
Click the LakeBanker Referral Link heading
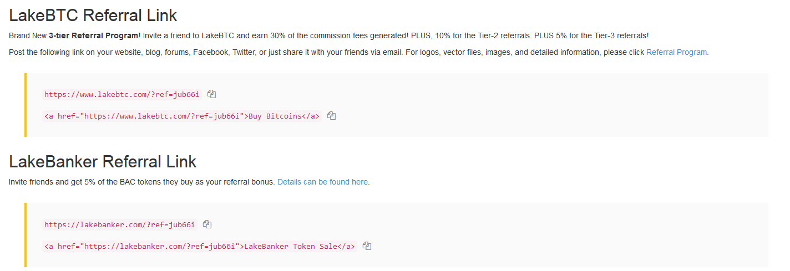click(x=103, y=161)
